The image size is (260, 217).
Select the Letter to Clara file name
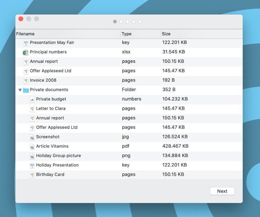pyautogui.click(x=51, y=108)
